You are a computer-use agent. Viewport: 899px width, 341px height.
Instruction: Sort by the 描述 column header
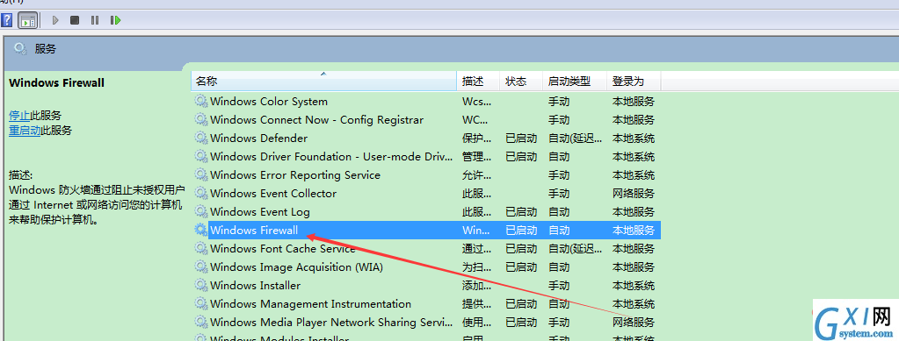tap(478, 82)
